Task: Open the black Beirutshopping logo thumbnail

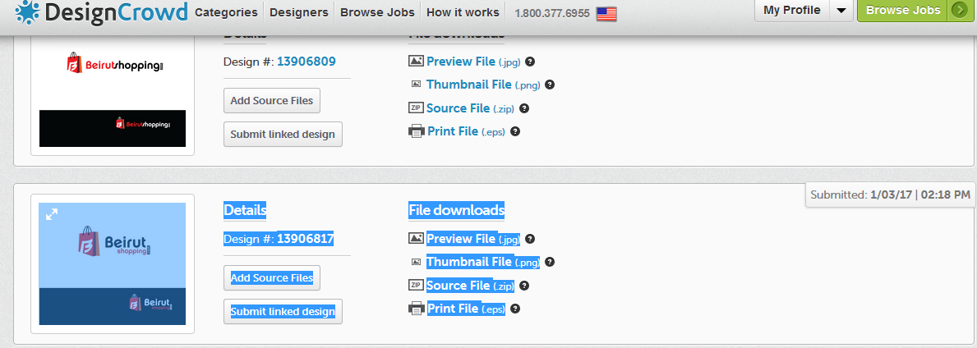Action: (x=112, y=128)
